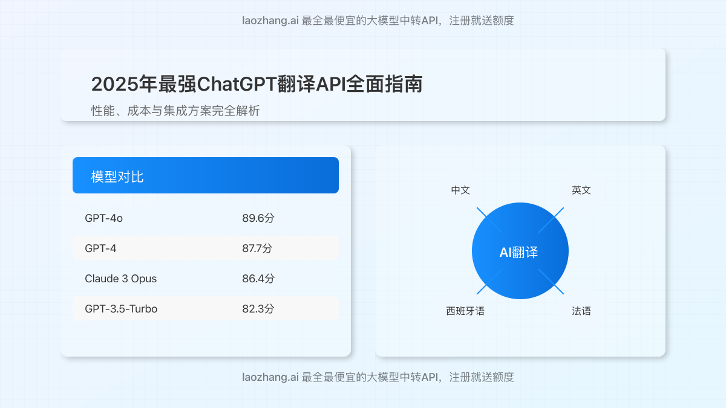The image size is (726, 408).
Task: Click the title "2025年最强ChatGPT翻译API全面指南"
Action: [257, 84]
